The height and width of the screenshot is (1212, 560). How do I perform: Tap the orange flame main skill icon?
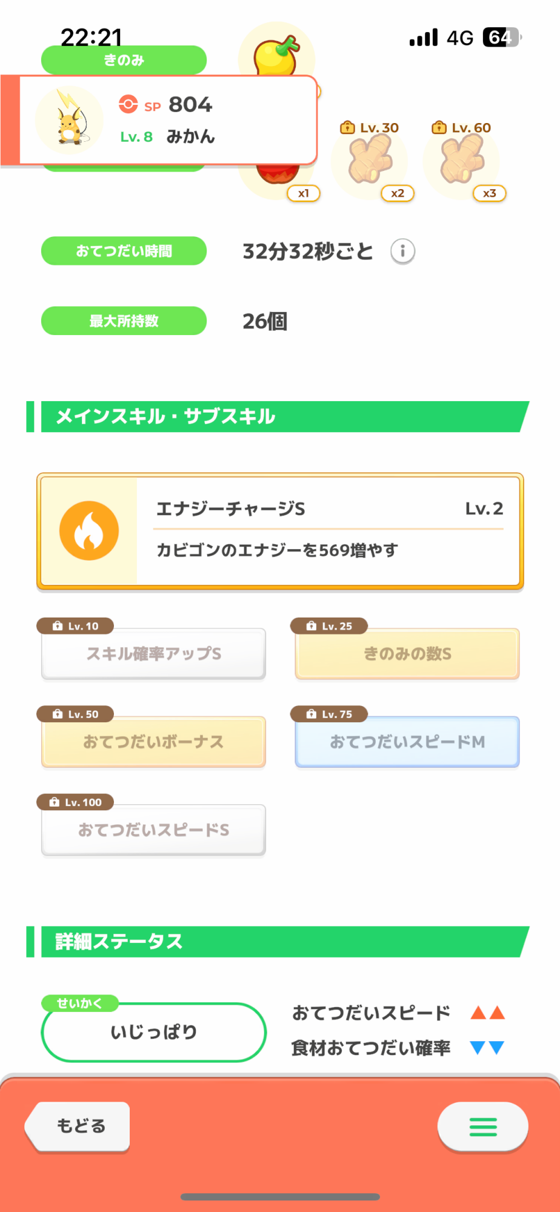click(89, 531)
